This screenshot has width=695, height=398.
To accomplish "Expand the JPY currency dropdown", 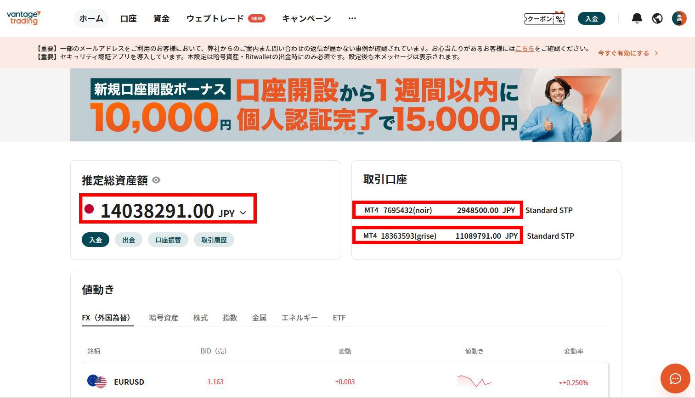I will point(243,213).
